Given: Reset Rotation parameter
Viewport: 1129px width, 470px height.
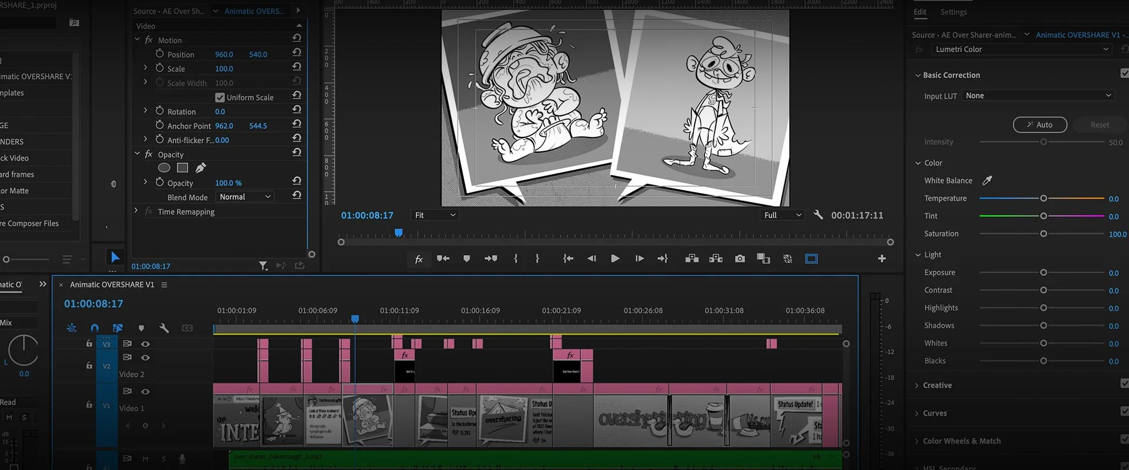Looking at the screenshot, I should click(x=296, y=110).
